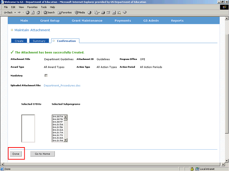Screen dimensions: 229x171
Task: Select subprogram 84.018A in the list
Action: coord(58,138)
